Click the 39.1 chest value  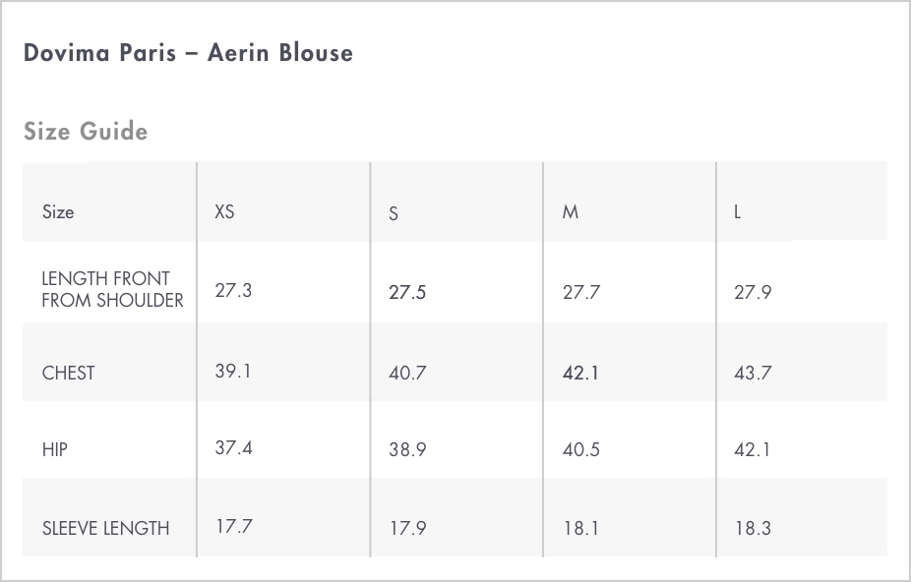coord(233,372)
